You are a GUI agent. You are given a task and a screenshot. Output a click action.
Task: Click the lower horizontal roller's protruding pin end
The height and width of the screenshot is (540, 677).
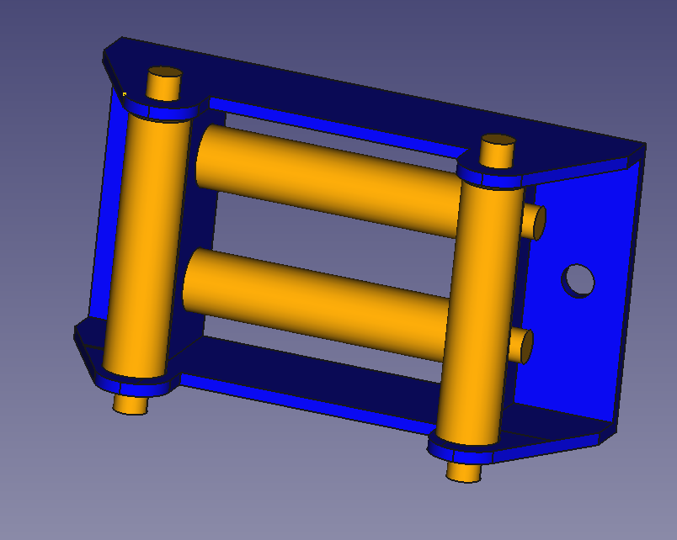tap(521, 347)
